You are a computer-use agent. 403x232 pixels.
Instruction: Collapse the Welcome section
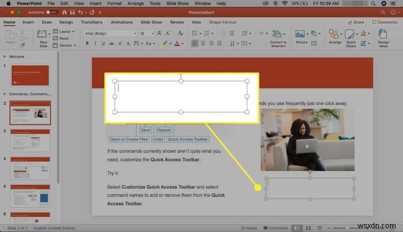(4, 57)
